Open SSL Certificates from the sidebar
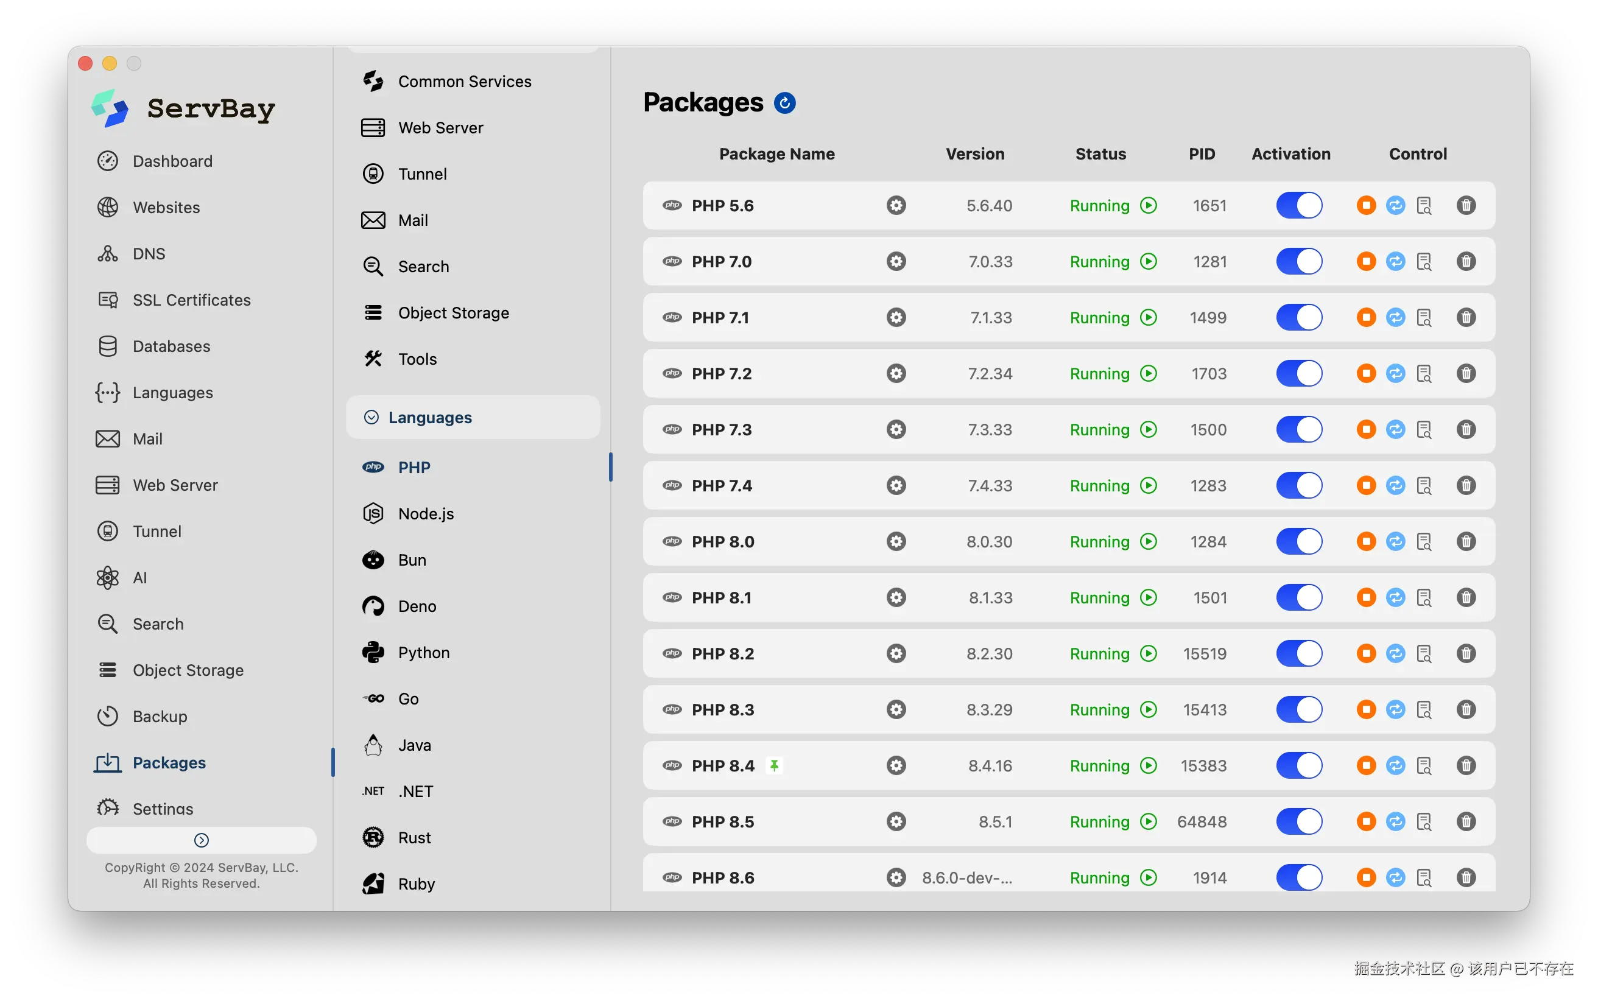Screen dimensions: 1598x1001 click(x=191, y=300)
